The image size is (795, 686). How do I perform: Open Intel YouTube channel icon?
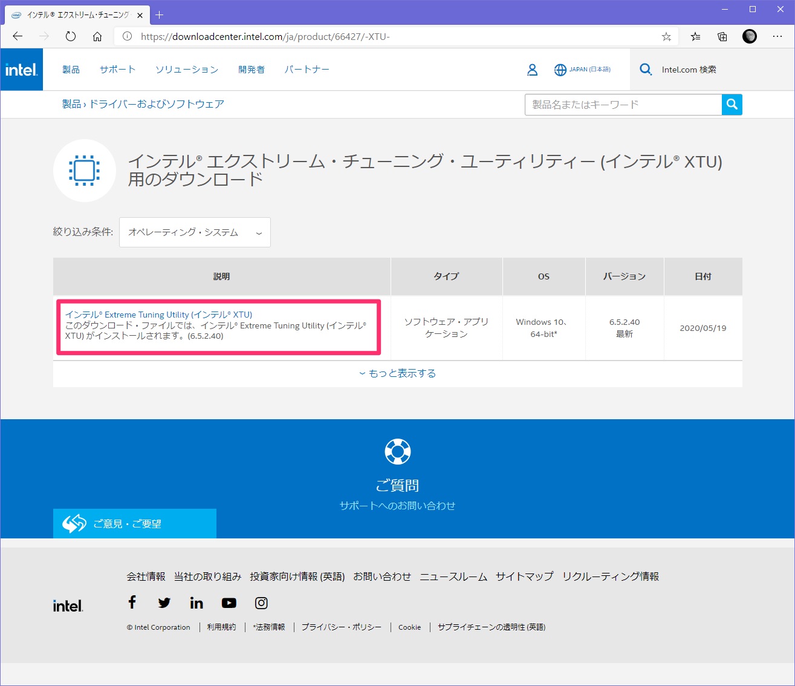pos(229,603)
